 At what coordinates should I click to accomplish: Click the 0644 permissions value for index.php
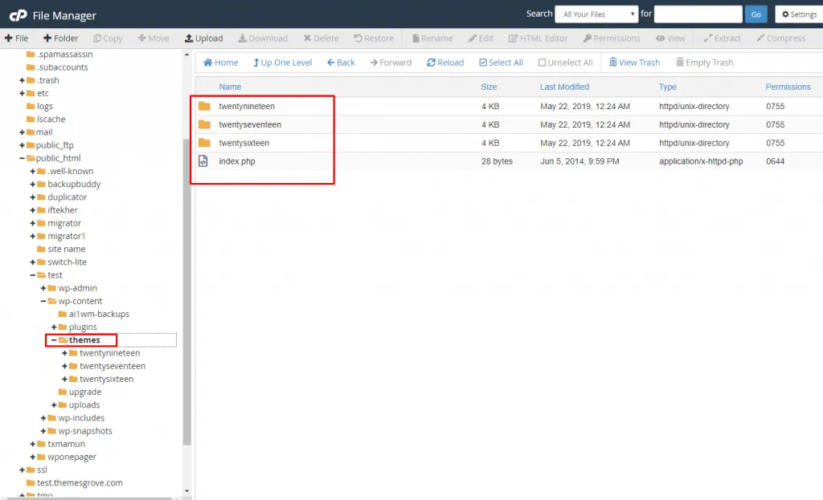point(775,161)
